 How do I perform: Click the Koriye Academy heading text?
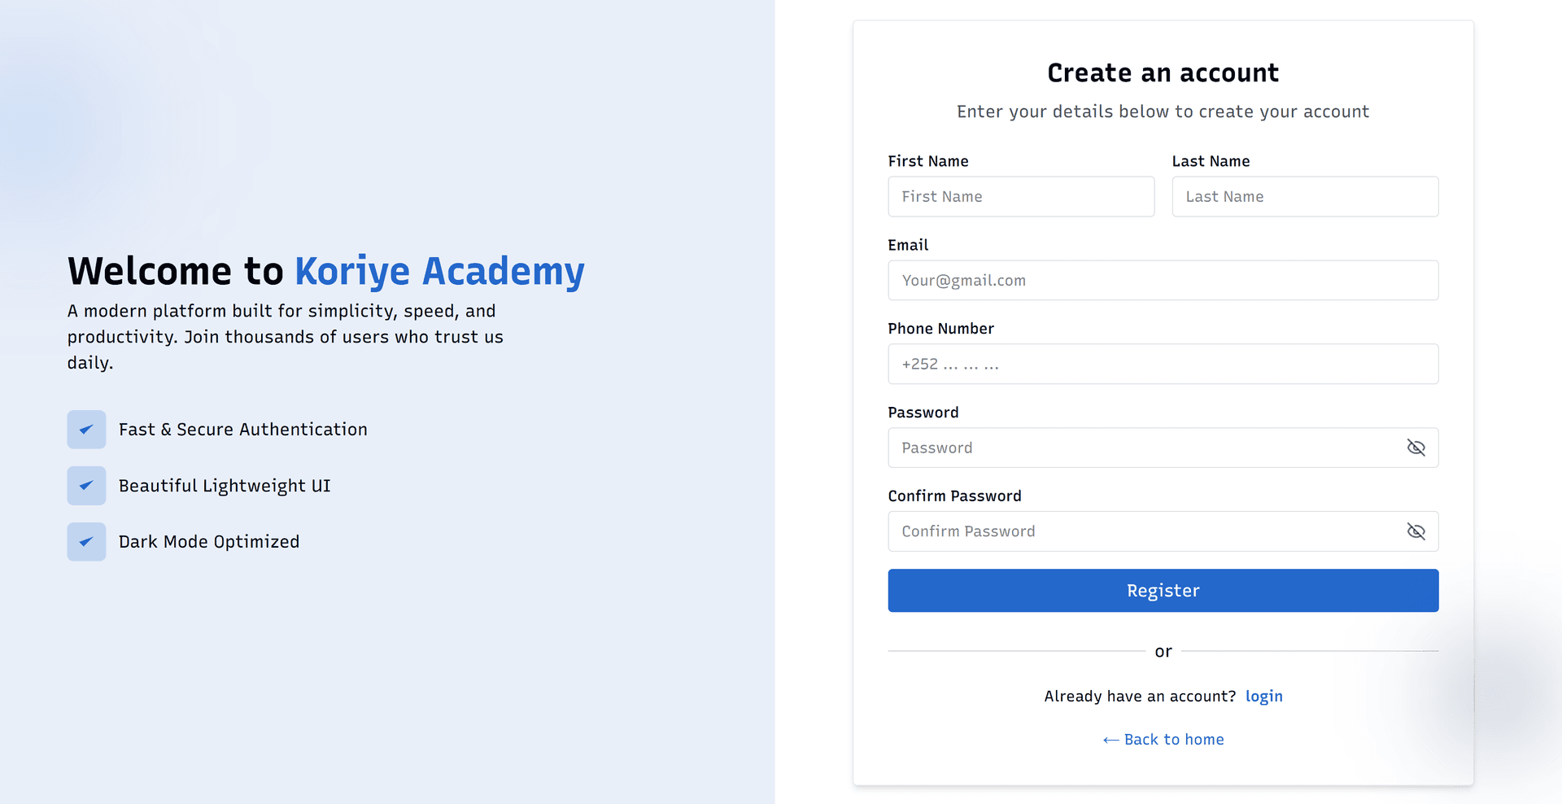[x=439, y=272]
